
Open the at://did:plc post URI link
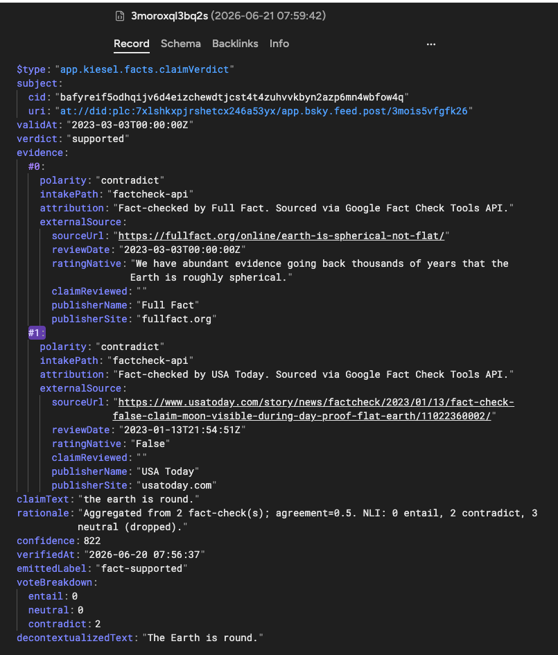point(263,111)
